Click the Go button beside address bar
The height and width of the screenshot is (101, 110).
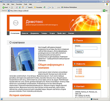(105, 11)
